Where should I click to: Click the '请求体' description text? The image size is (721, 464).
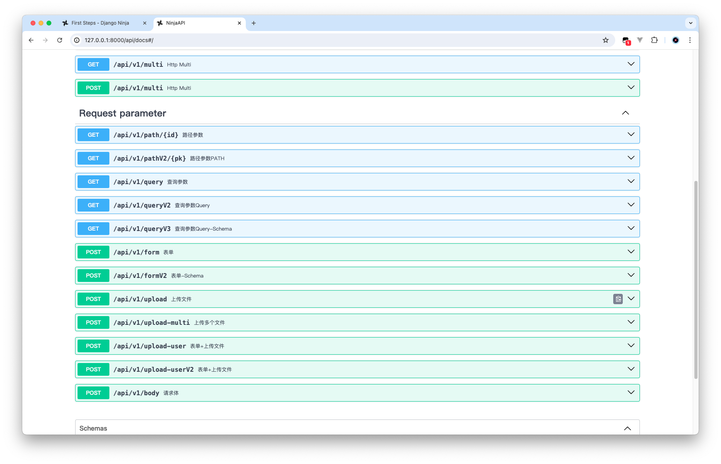(x=171, y=393)
